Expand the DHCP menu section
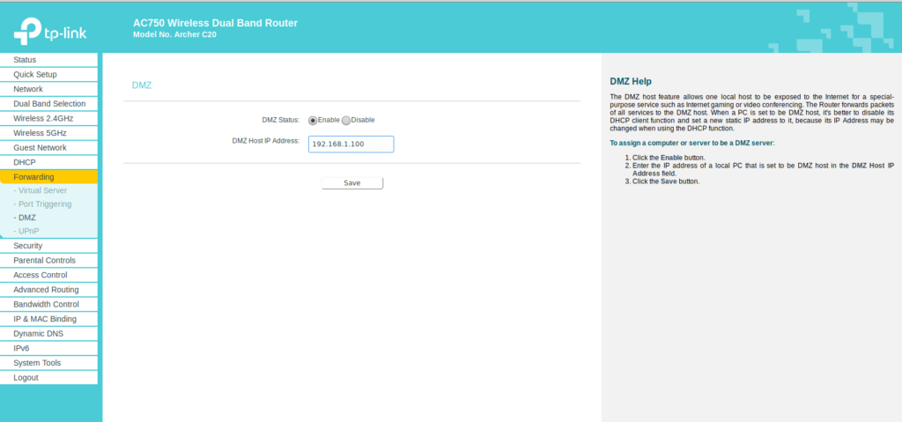This screenshot has height=422, width=902. click(25, 162)
